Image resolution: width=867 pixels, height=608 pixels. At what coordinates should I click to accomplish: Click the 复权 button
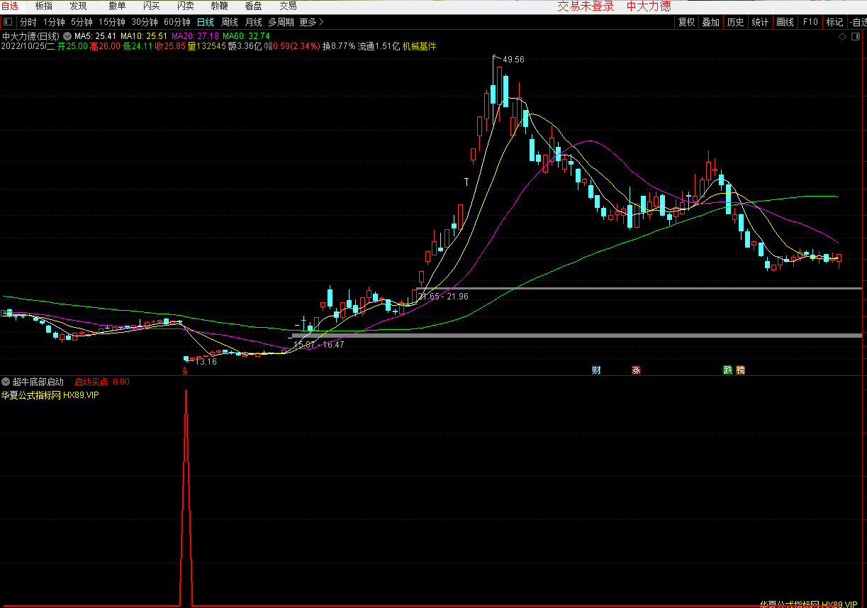tap(686, 22)
